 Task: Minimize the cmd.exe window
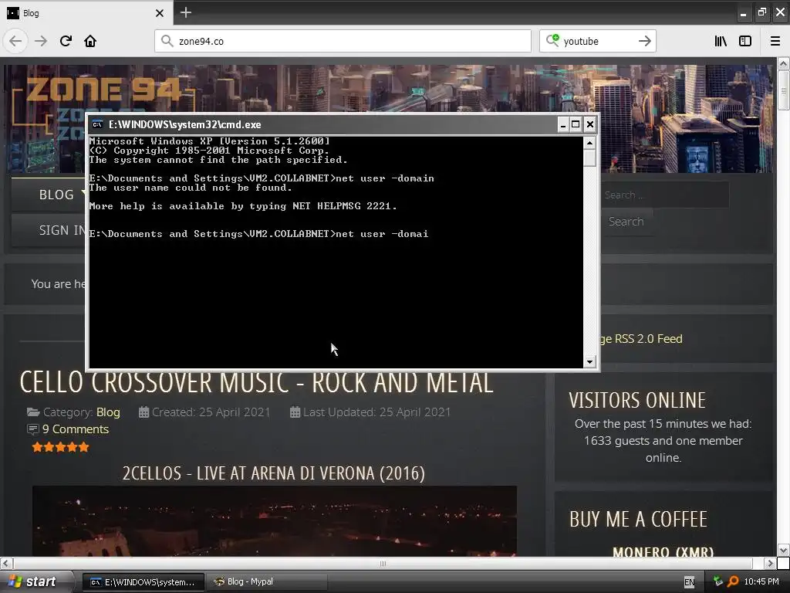[563, 124]
